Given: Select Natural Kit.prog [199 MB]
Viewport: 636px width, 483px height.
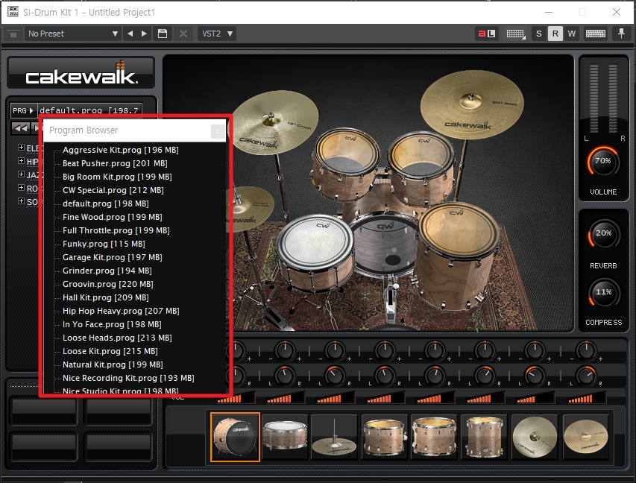Looking at the screenshot, I should coord(113,364).
